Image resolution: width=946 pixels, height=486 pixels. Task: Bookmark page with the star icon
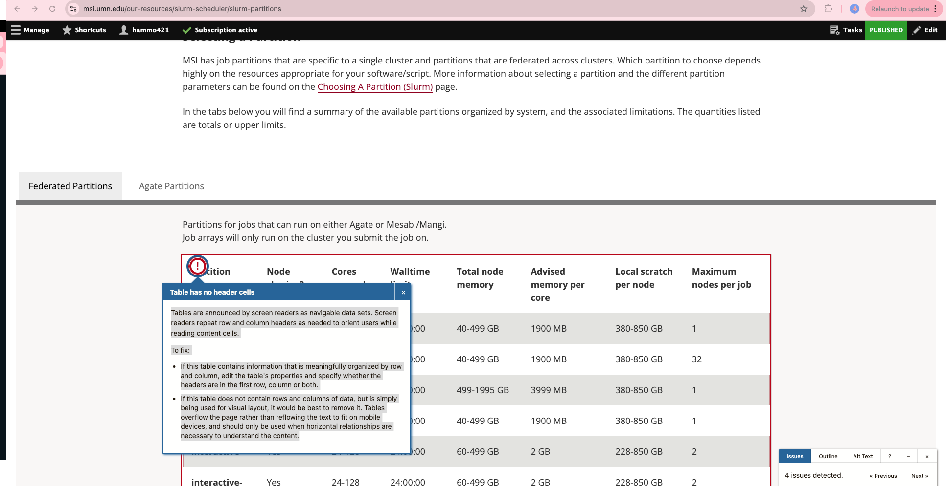click(803, 9)
